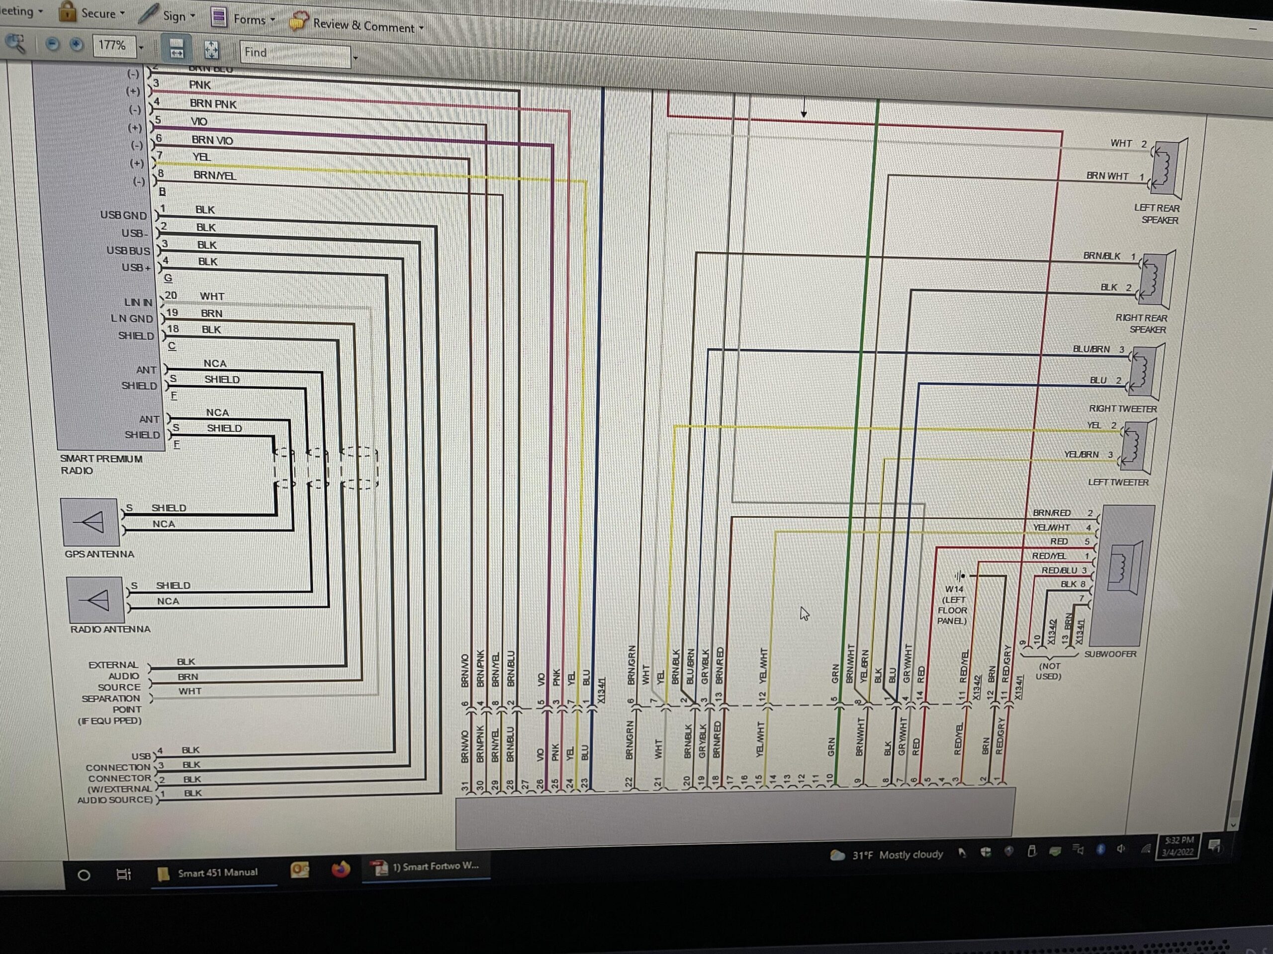The width and height of the screenshot is (1273, 954).
Task: Click the volume speaker tray icon
Action: pyautogui.click(x=1120, y=849)
